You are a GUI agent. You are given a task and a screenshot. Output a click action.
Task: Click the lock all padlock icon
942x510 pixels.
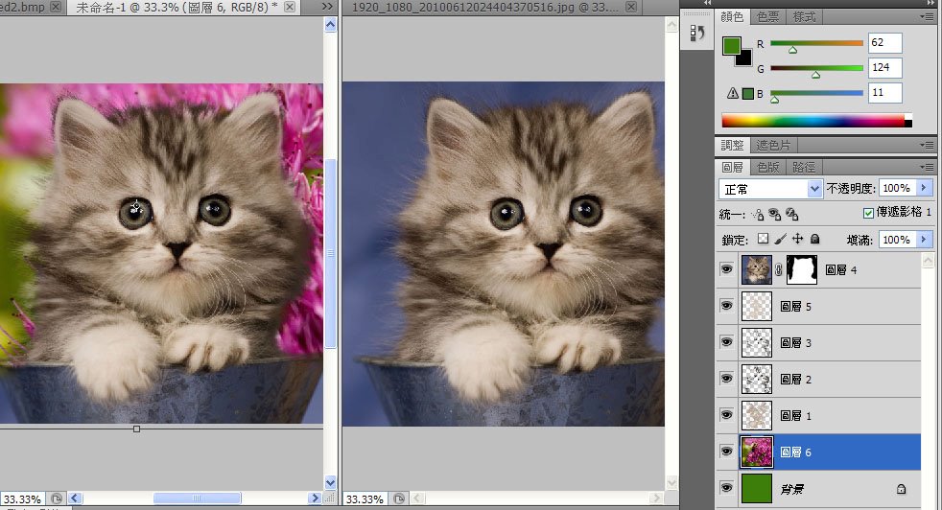coord(814,239)
